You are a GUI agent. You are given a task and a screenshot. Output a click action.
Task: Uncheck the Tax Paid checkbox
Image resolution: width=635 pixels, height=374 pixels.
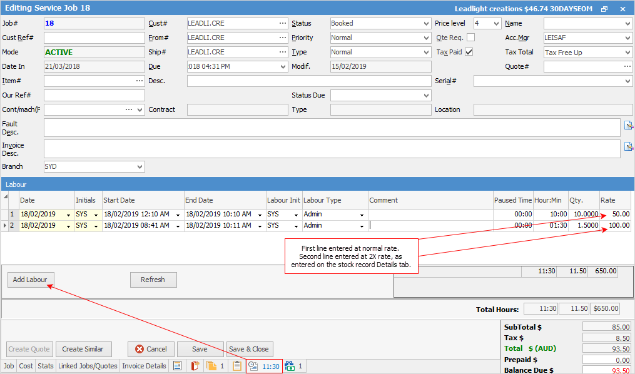point(469,52)
